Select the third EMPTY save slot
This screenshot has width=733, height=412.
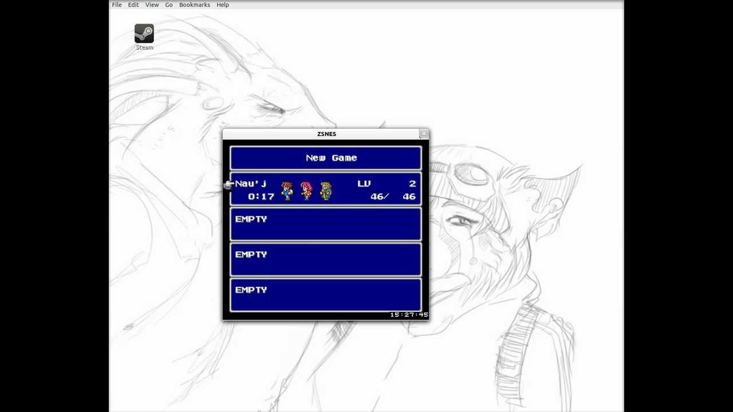[325, 295]
